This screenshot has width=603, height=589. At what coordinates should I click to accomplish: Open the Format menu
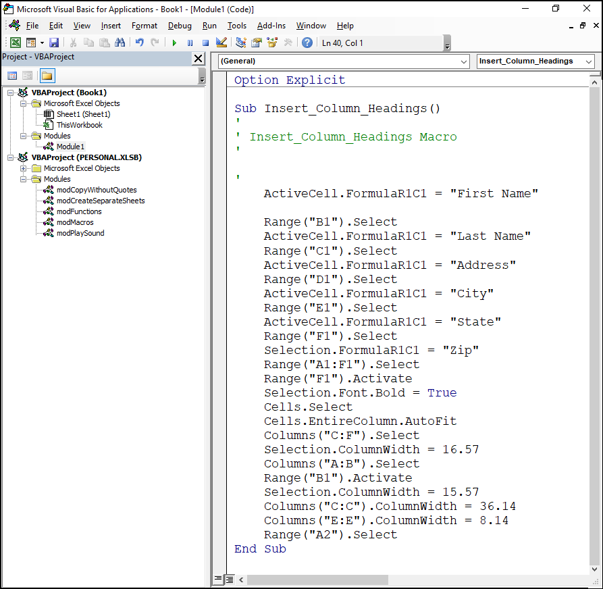tap(145, 26)
